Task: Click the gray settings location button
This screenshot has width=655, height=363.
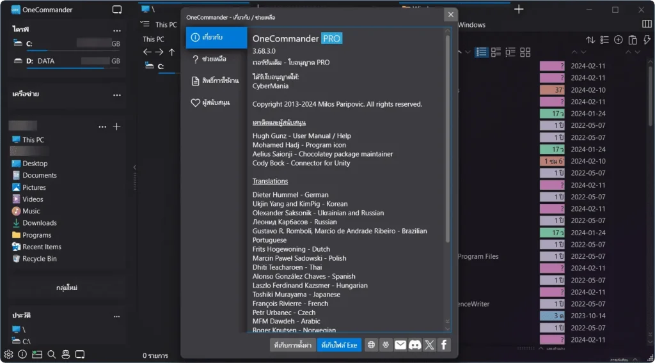Action: click(292, 344)
